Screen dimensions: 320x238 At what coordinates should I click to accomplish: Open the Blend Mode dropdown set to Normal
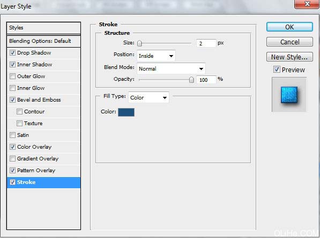point(171,68)
